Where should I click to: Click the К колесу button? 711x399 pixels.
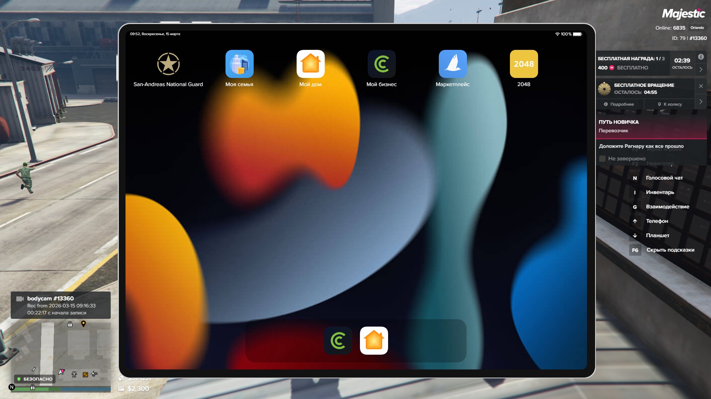670,104
